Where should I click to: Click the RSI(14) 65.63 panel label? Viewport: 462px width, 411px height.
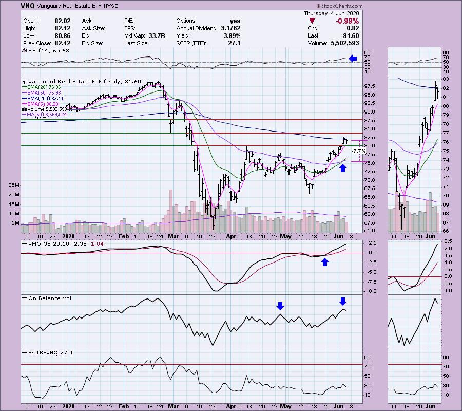point(48,50)
